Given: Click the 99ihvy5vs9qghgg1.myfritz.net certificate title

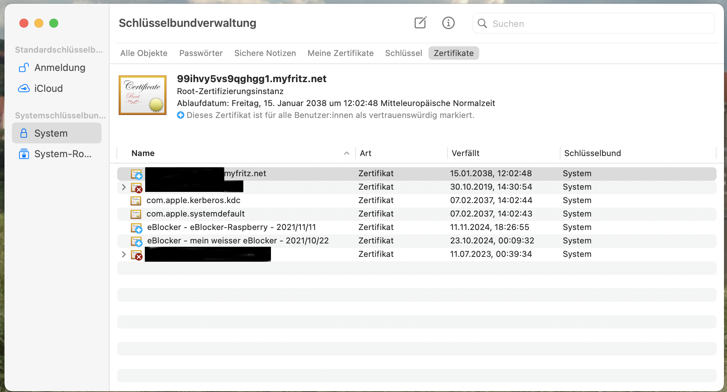Looking at the screenshot, I should [x=252, y=79].
